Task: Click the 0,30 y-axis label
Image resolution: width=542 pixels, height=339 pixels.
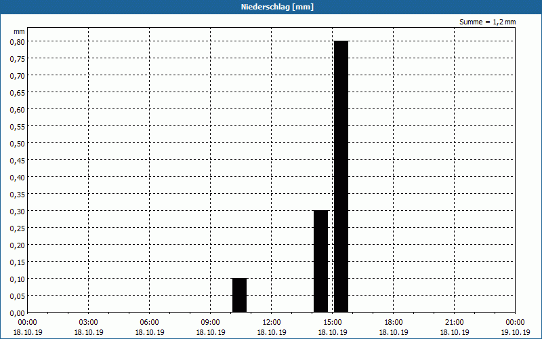Action: (18, 212)
